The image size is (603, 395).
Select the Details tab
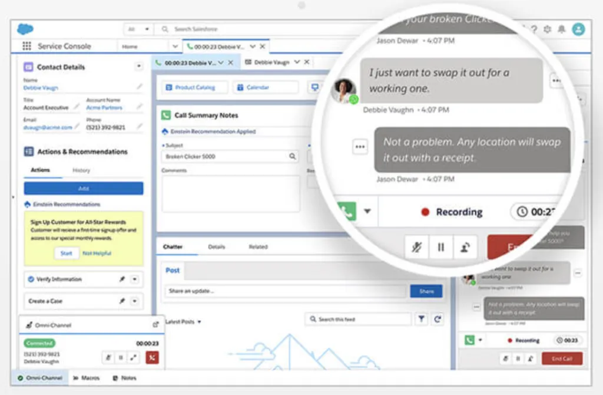click(217, 247)
